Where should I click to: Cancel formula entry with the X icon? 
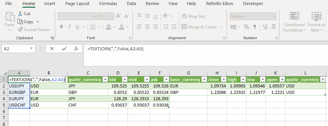[x=52, y=49]
